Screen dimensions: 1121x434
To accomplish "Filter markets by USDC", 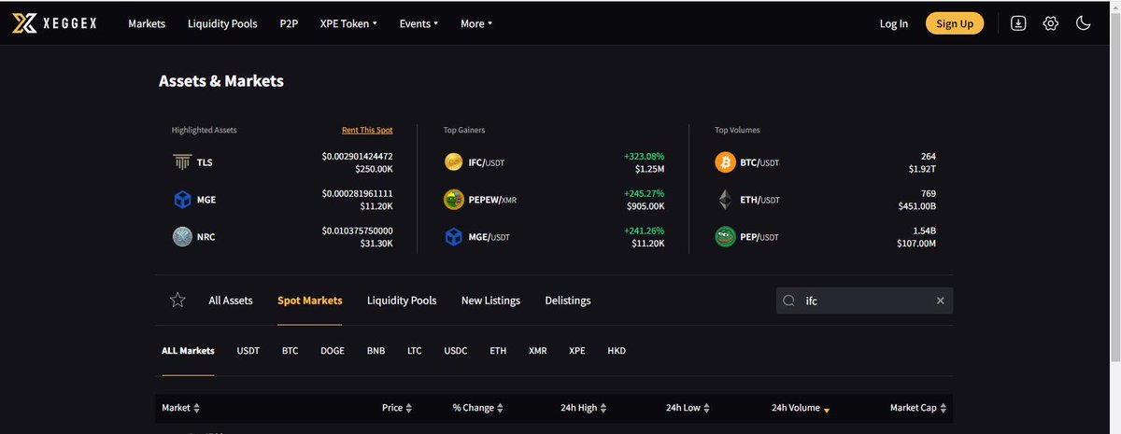I will point(456,351).
